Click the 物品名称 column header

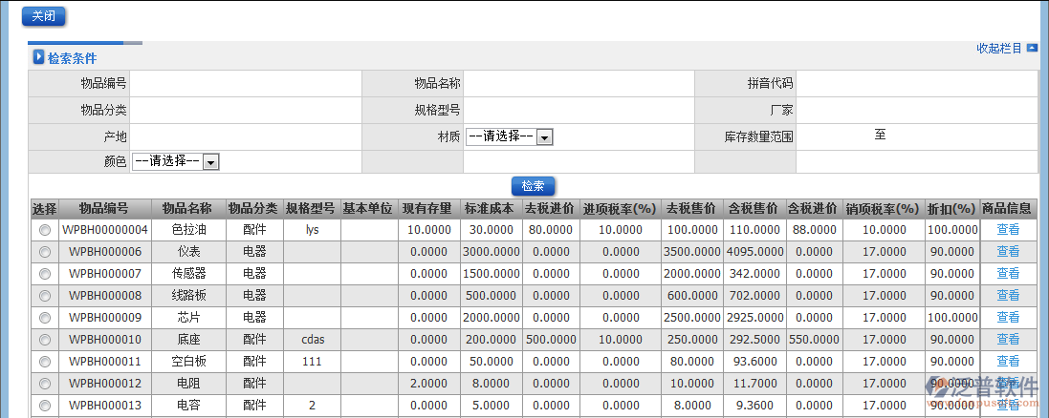188,208
